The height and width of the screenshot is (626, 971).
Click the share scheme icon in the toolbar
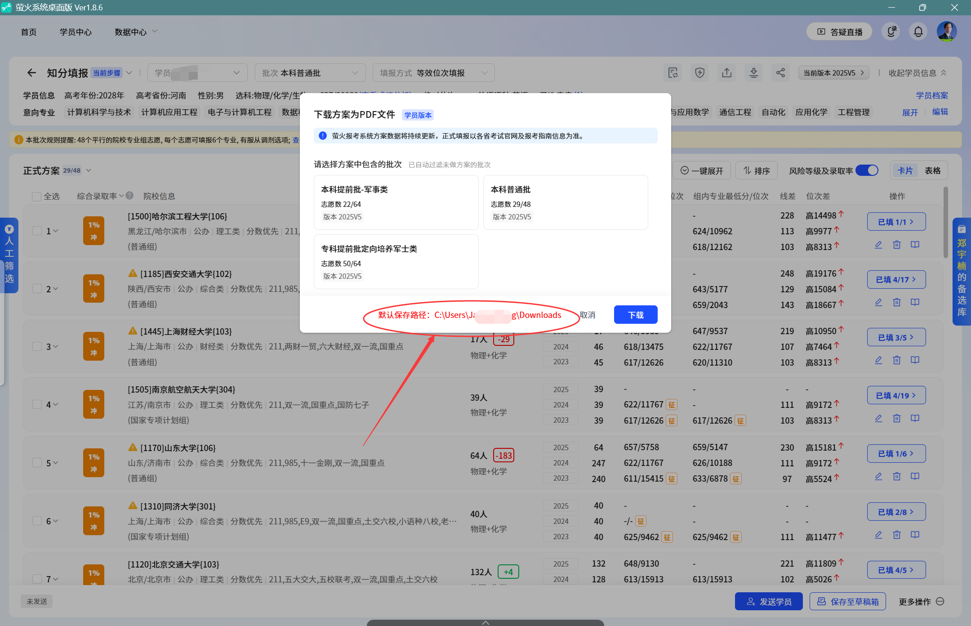click(781, 72)
